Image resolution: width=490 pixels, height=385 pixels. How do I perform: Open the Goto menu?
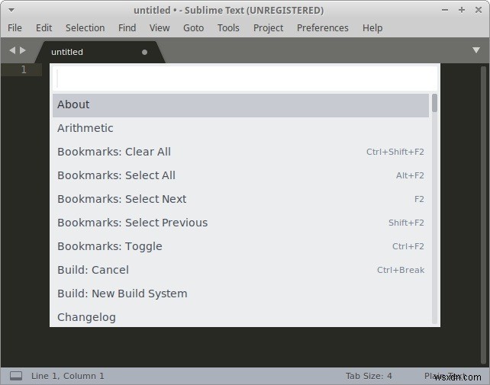(193, 27)
